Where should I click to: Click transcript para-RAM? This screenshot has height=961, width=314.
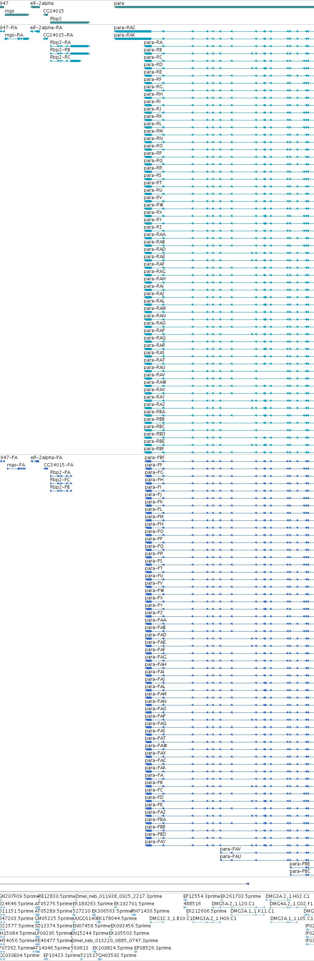[155, 308]
